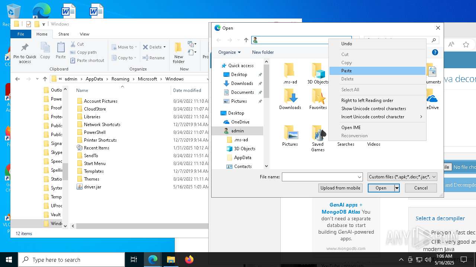Select the Pictures folder icon in file pane
This screenshot has width=476, height=267.
(x=290, y=136)
